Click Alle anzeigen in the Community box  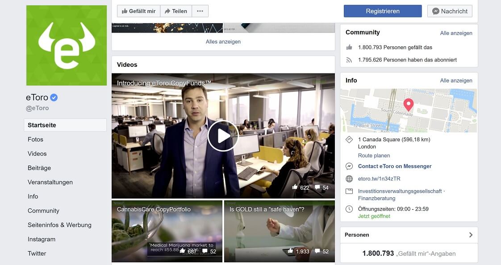tap(456, 33)
